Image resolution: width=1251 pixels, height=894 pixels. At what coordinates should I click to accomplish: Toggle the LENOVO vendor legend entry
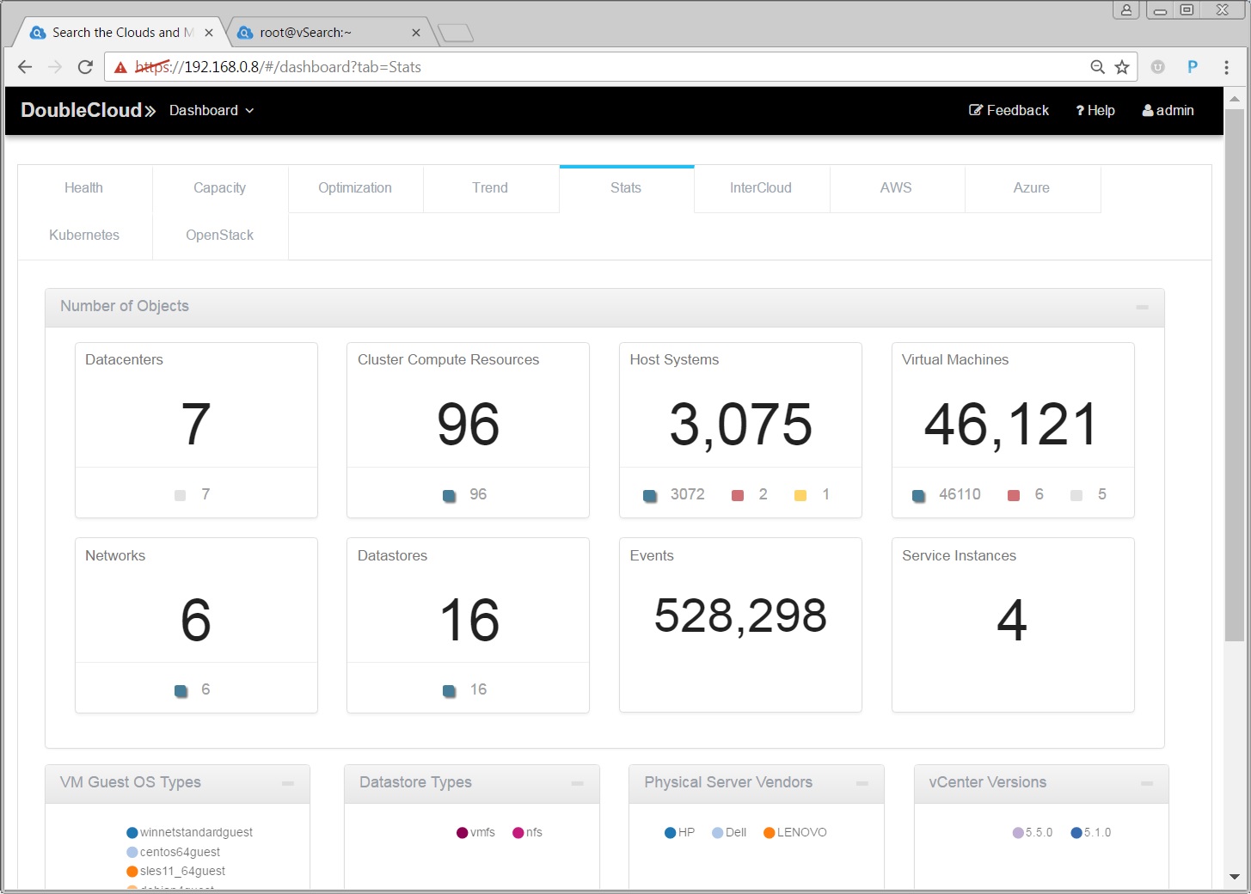click(794, 832)
